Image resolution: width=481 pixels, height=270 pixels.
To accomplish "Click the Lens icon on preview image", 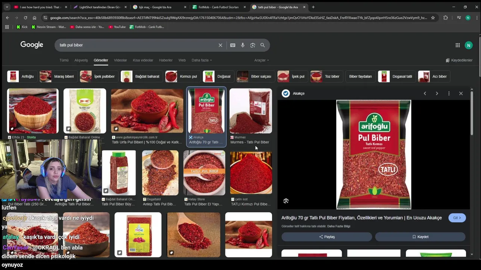I will [286, 201].
